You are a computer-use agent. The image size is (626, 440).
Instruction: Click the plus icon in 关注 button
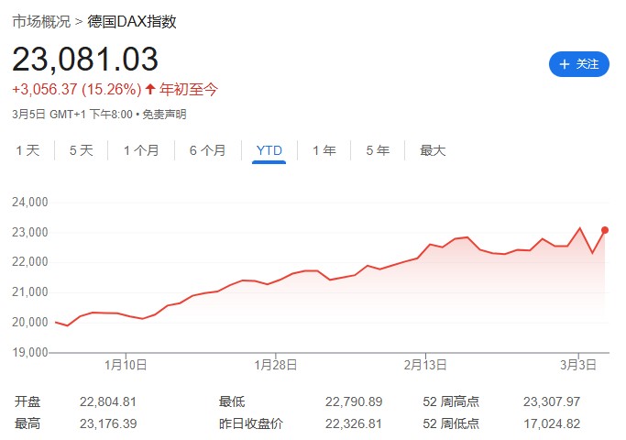[x=563, y=64]
